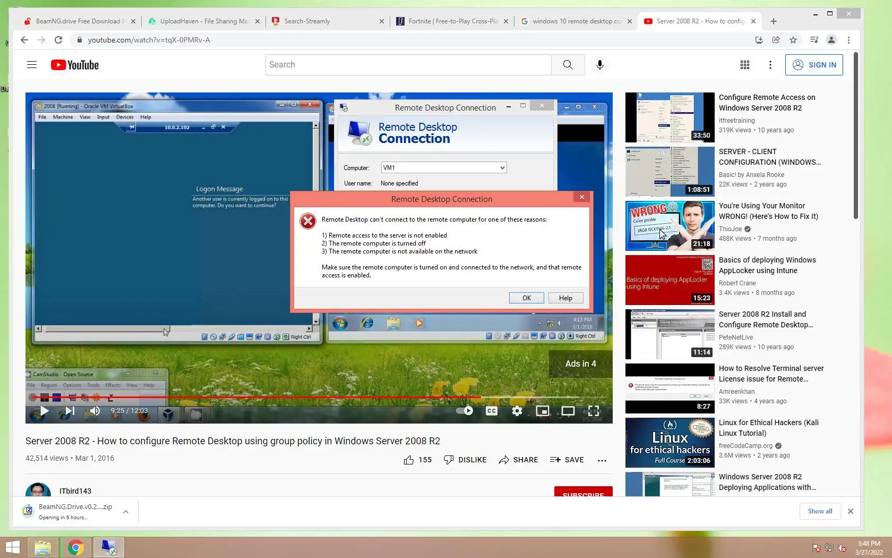
Task: Switch to the Search-Streamly tab
Action: pyautogui.click(x=328, y=21)
